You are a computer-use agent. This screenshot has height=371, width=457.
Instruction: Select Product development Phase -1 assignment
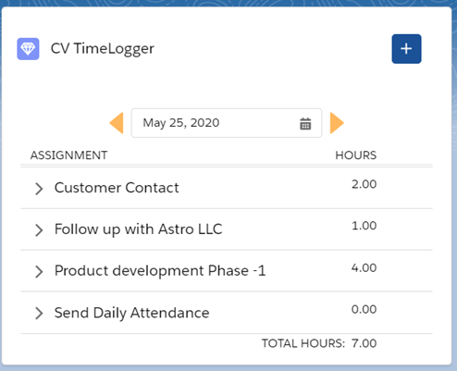click(160, 271)
